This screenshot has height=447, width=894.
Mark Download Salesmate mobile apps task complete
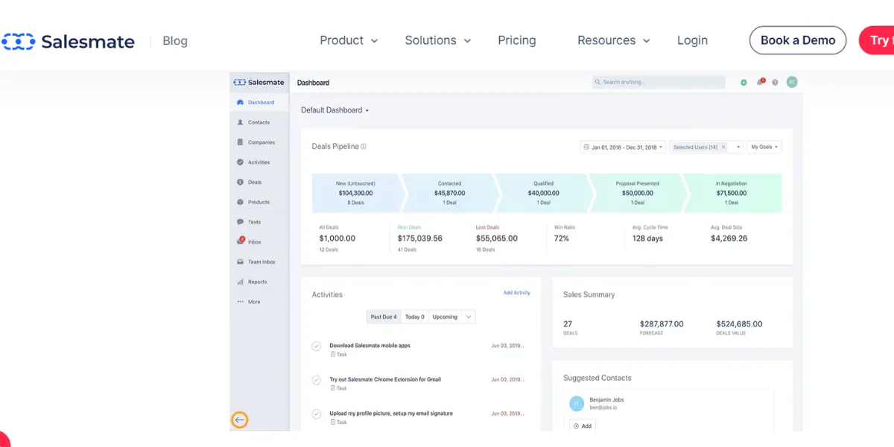(317, 346)
